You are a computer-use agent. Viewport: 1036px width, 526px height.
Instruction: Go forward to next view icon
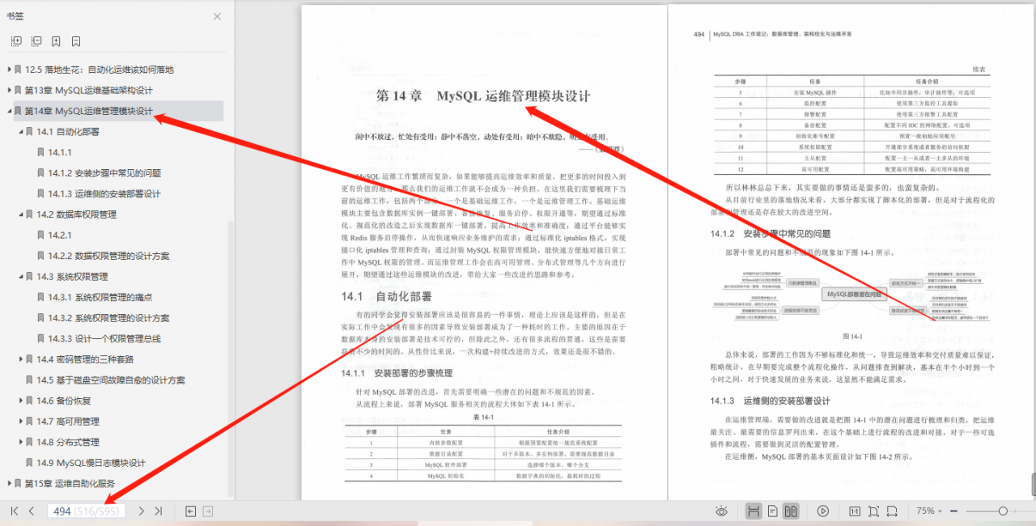[x=208, y=511]
